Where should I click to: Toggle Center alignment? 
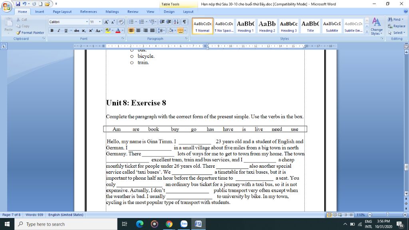[138, 31]
